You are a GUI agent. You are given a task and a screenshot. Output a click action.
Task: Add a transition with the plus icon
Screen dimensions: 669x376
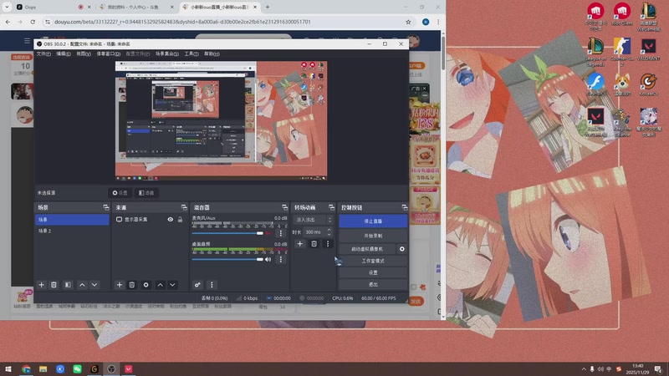click(x=300, y=244)
